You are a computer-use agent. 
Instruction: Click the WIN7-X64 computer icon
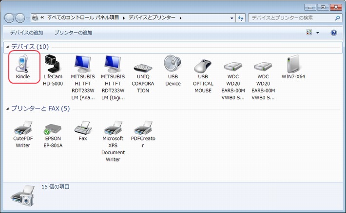[293, 64]
